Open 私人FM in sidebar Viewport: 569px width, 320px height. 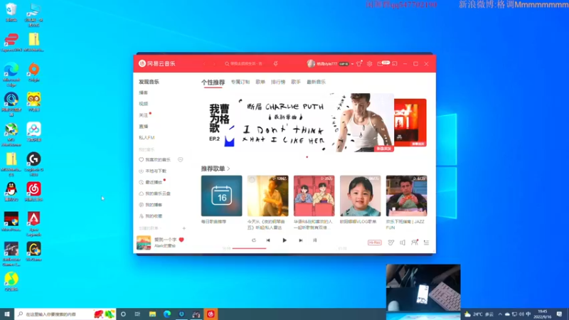click(x=147, y=137)
